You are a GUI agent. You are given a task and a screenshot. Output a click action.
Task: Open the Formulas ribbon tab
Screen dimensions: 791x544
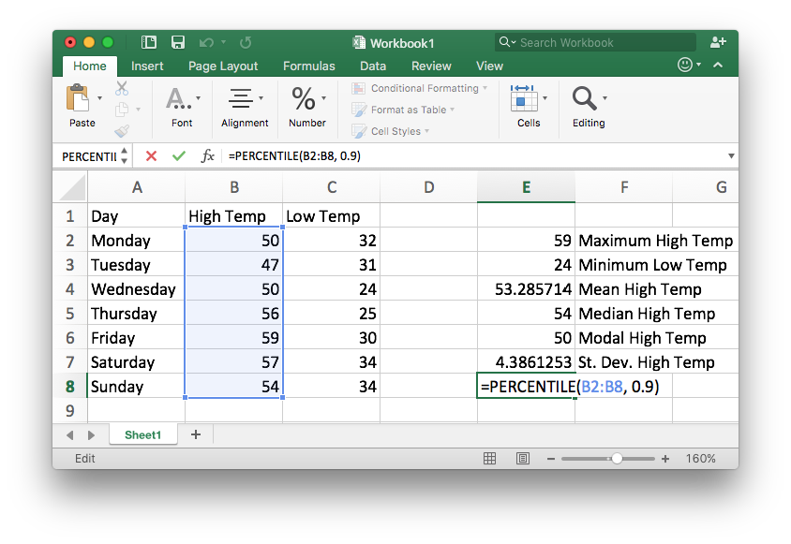(x=308, y=66)
